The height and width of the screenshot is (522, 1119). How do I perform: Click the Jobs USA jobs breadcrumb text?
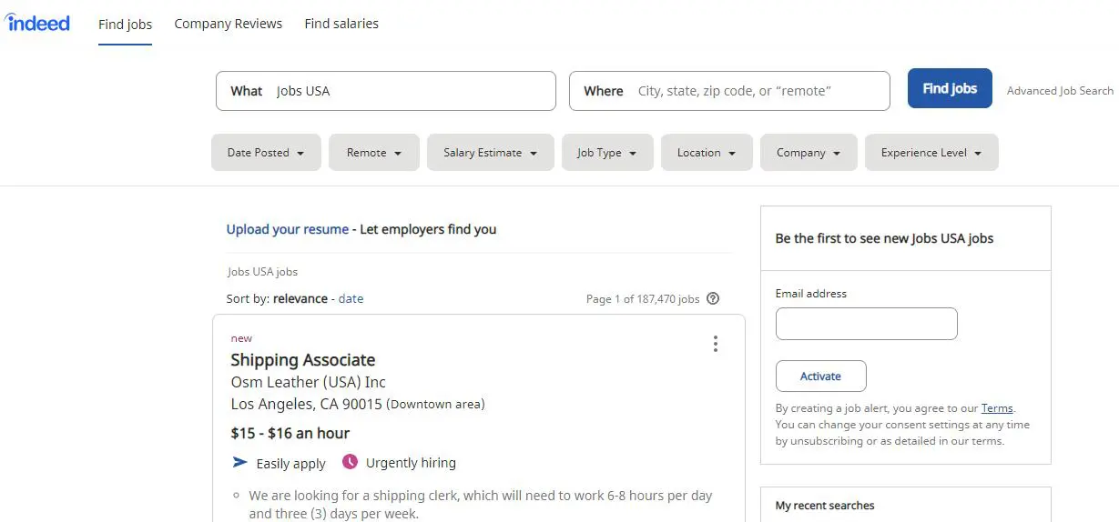pos(262,272)
